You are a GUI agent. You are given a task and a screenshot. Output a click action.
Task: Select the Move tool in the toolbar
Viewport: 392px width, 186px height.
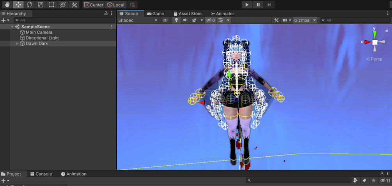[x=18, y=5]
